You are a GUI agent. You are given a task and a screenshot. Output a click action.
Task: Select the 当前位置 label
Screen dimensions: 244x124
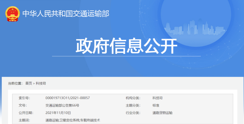(16, 83)
